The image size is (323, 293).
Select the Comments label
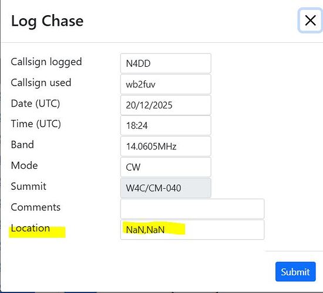click(36, 207)
